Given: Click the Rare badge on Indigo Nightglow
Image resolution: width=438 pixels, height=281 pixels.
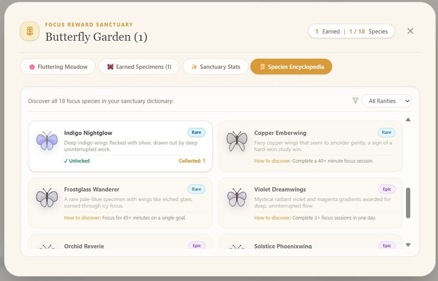Looking at the screenshot, I should pyautogui.click(x=196, y=132).
